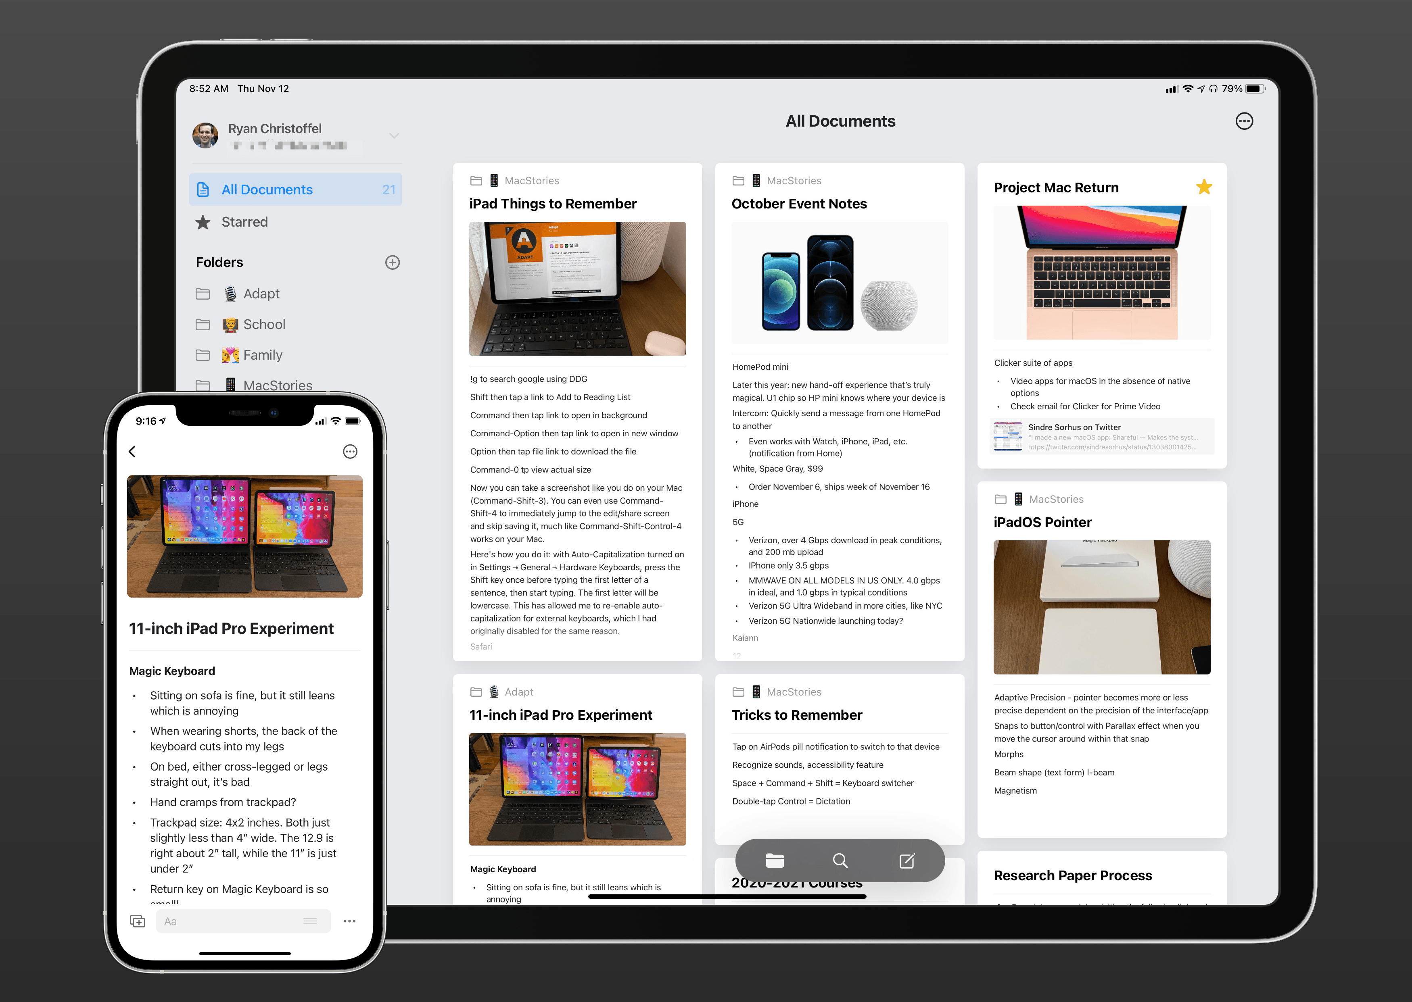Screen dimensions: 1412x1002
Task: Click the Family folder in sidebar
Action: click(263, 354)
